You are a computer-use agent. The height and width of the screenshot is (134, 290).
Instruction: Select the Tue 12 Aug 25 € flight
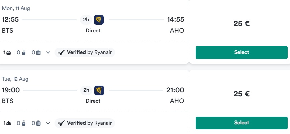[241, 123]
